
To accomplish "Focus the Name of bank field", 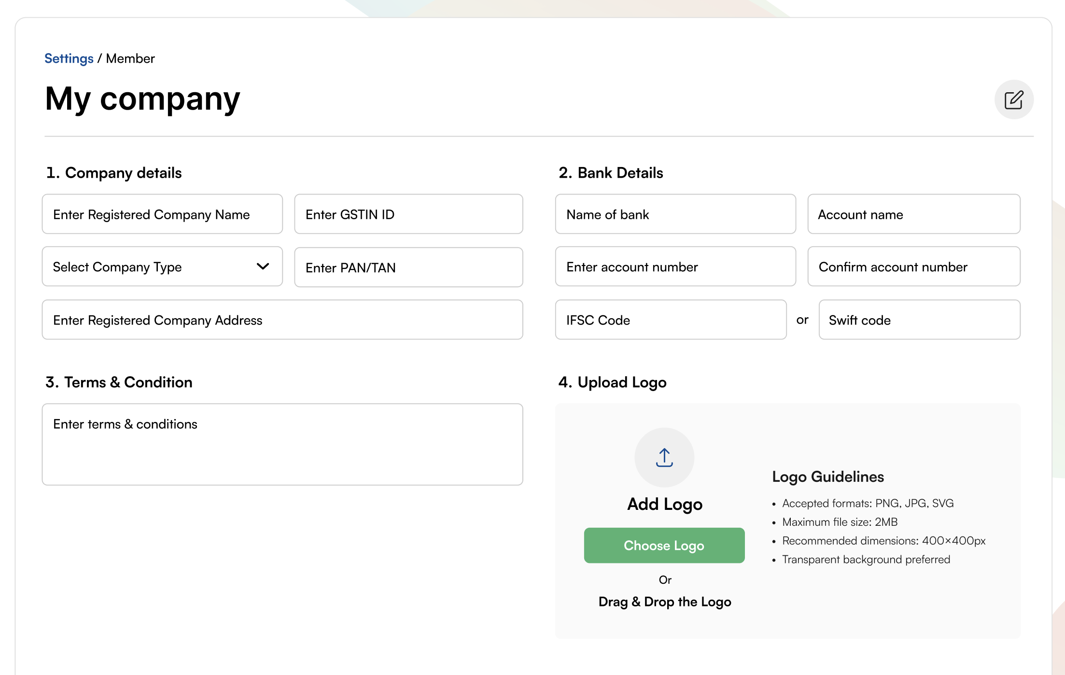I will pos(675,214).
